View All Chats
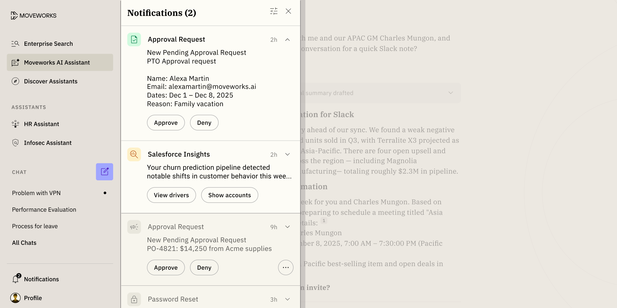Image resolution: width=617 pixels, height=308 pixels. click(24, 243)
